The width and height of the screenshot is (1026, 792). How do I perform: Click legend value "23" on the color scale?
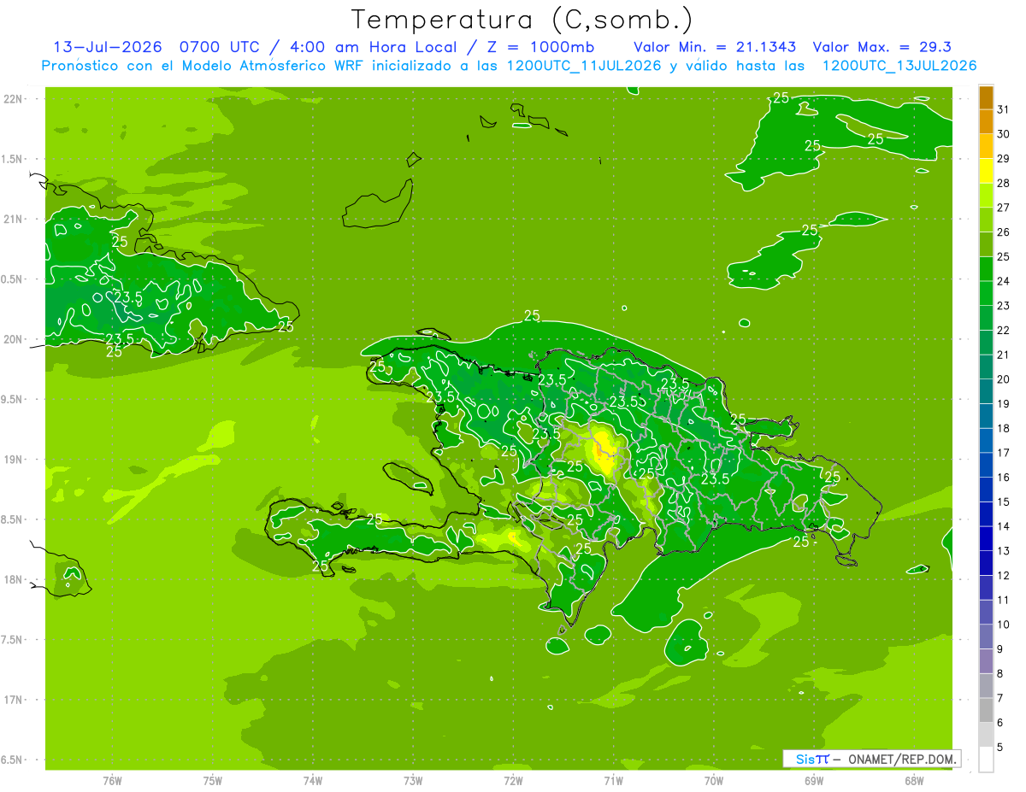(x=1003, y=306)
